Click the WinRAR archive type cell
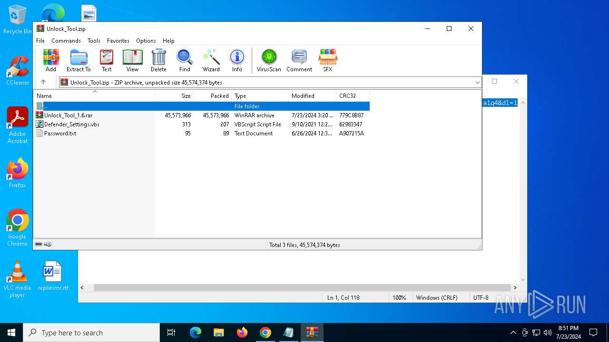This screenshot has height=342, width=609. click(255, 115)
